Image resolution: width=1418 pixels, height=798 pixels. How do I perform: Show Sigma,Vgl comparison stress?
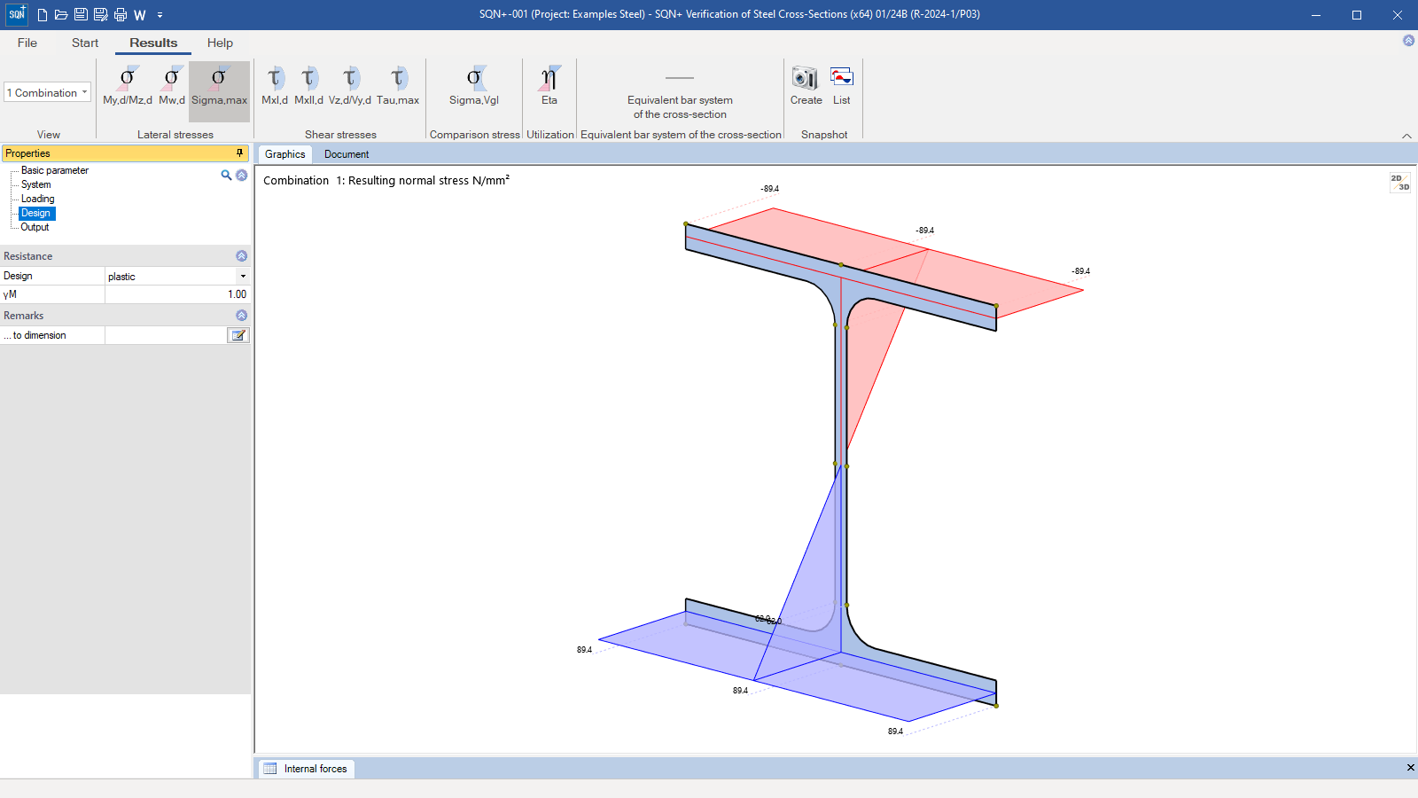pyautogui.click(x=474, y=86)
